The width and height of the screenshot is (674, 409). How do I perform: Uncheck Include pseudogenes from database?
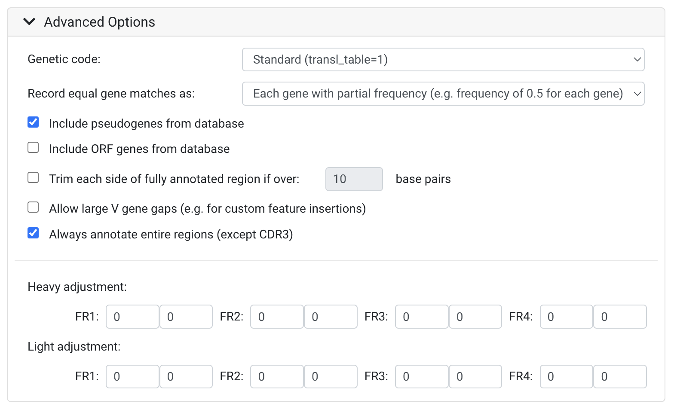coord(33,122)
